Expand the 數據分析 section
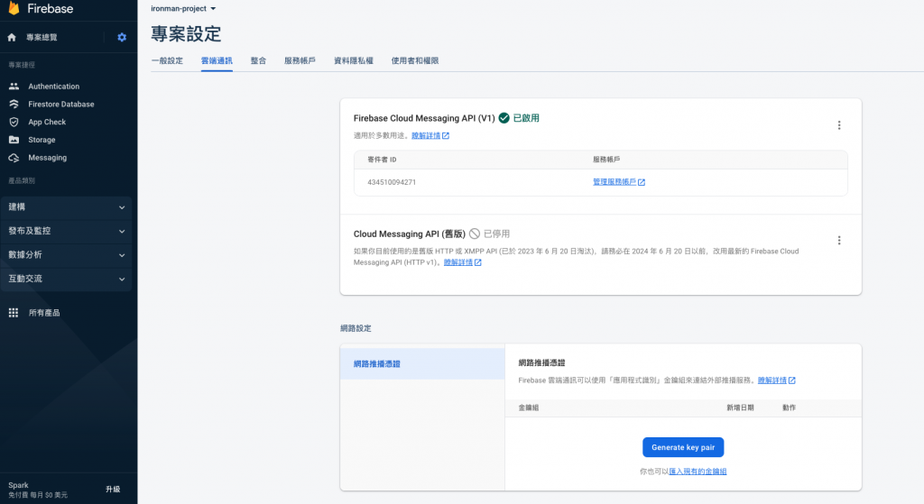This screenshot has width=924, height=504. coord(66,255)
